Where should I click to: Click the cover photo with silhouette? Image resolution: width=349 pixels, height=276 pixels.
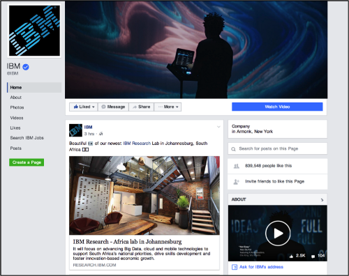click(196, 49)
